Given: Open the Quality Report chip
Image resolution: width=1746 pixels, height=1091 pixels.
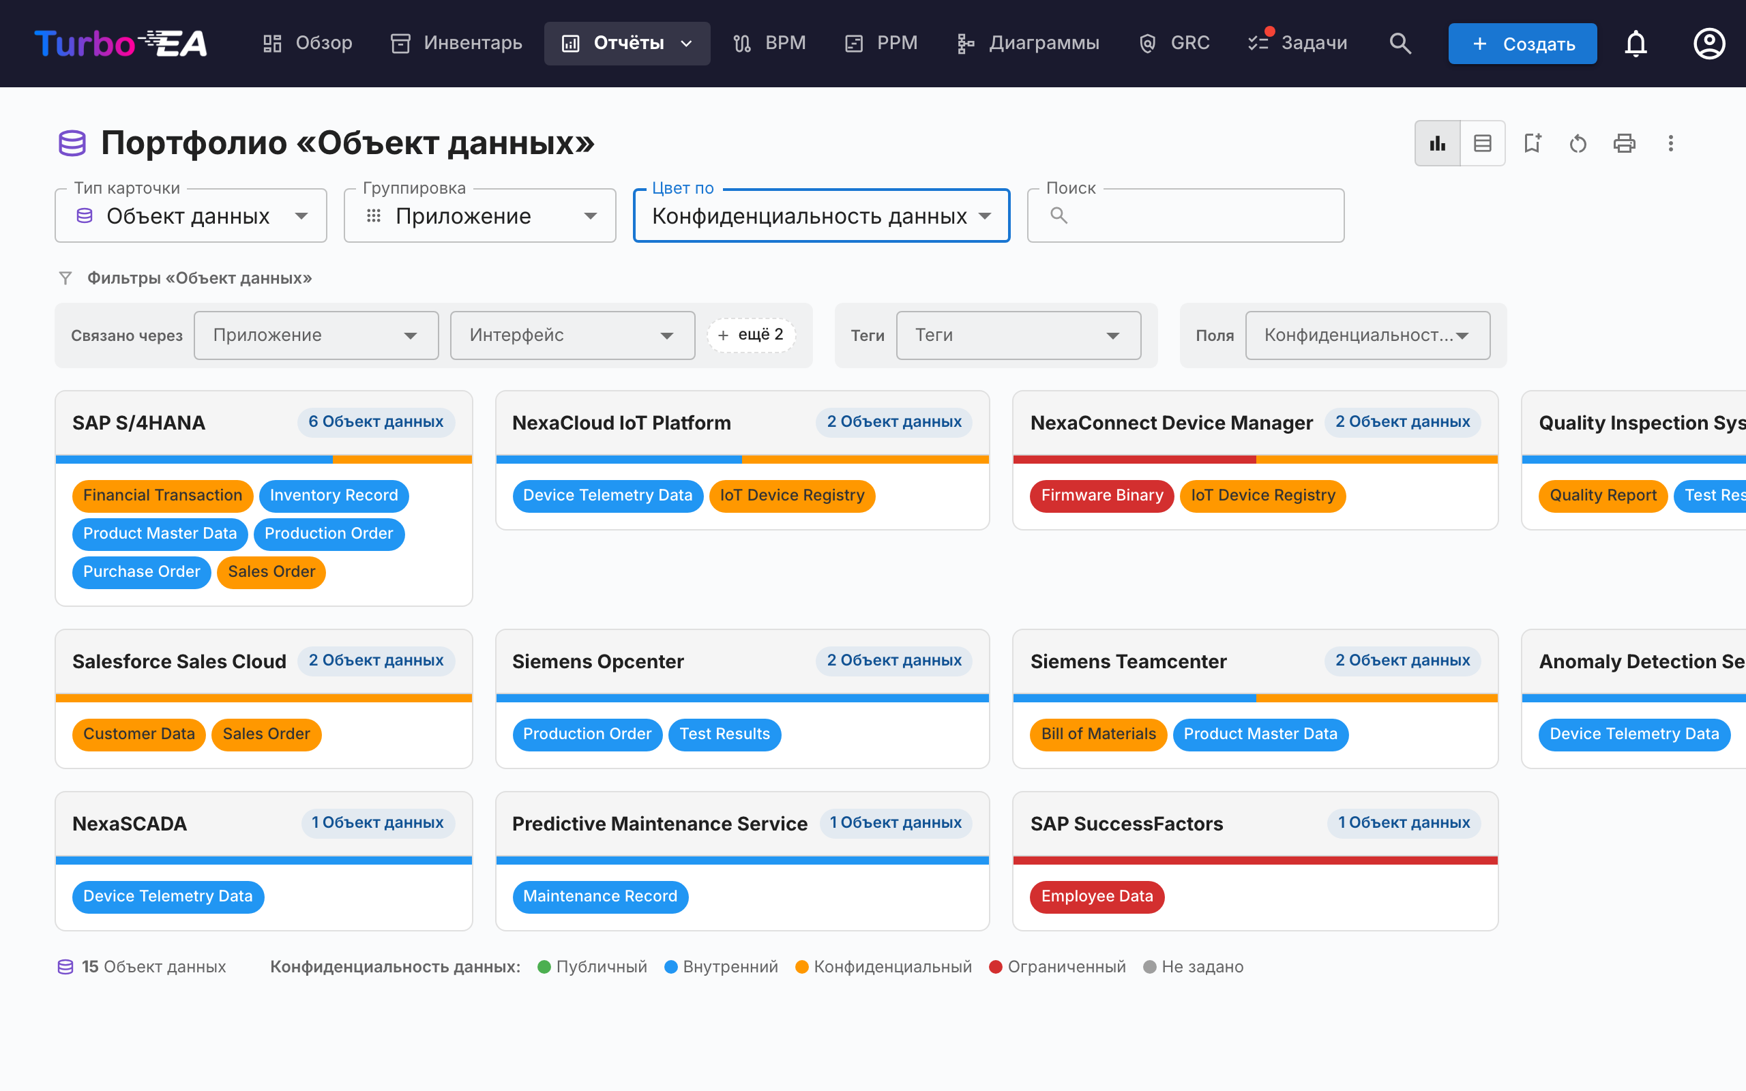Looking at the screenshot, I should coord(1602,496).
